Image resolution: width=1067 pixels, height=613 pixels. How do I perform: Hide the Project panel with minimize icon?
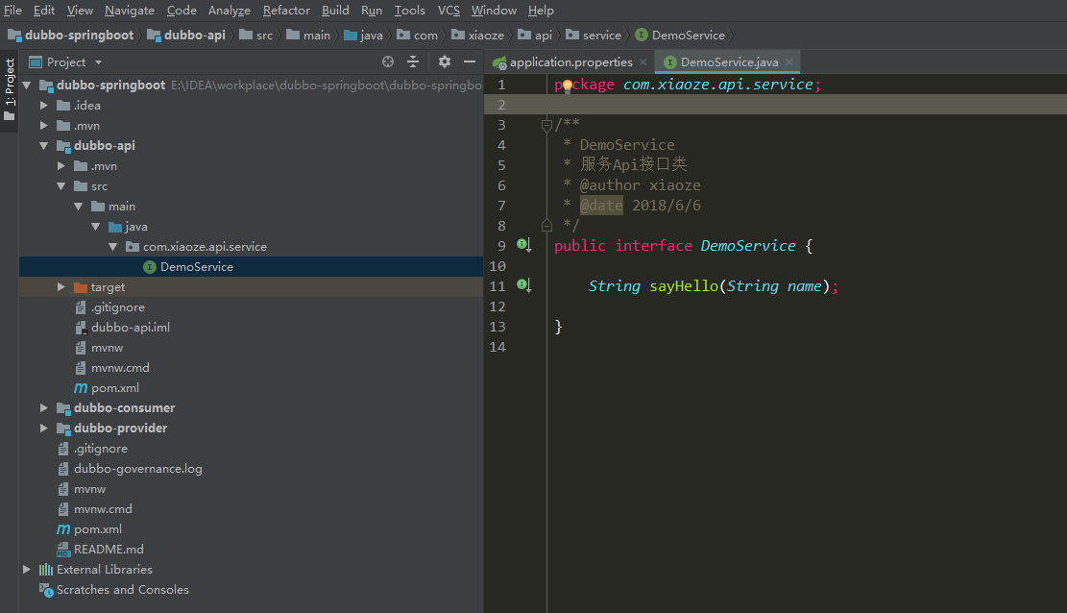coord(470,61)
